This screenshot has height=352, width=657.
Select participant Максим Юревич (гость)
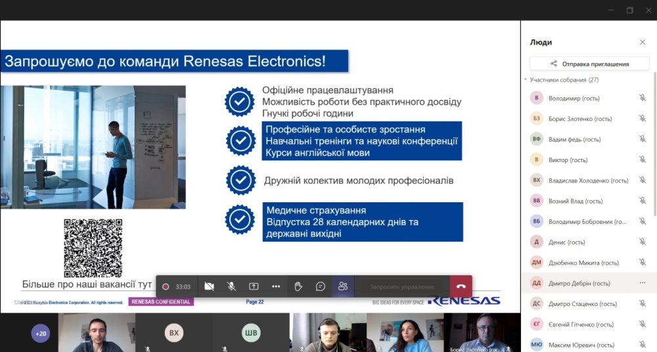587,345
